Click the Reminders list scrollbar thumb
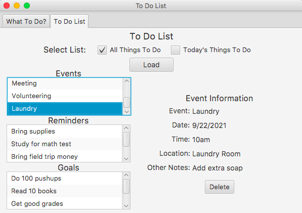Screen dimensions: 302x213 pyautogui.click(x=126, y=140)
